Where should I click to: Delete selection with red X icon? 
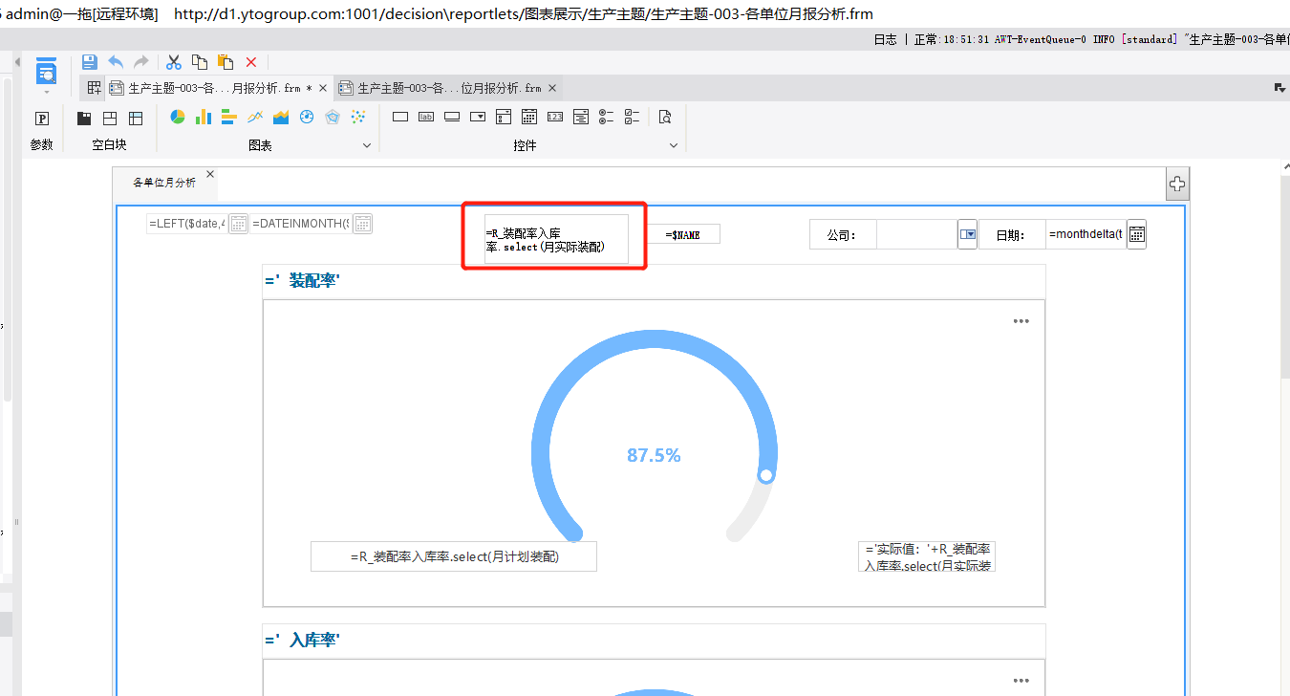(x=251, y=62)
